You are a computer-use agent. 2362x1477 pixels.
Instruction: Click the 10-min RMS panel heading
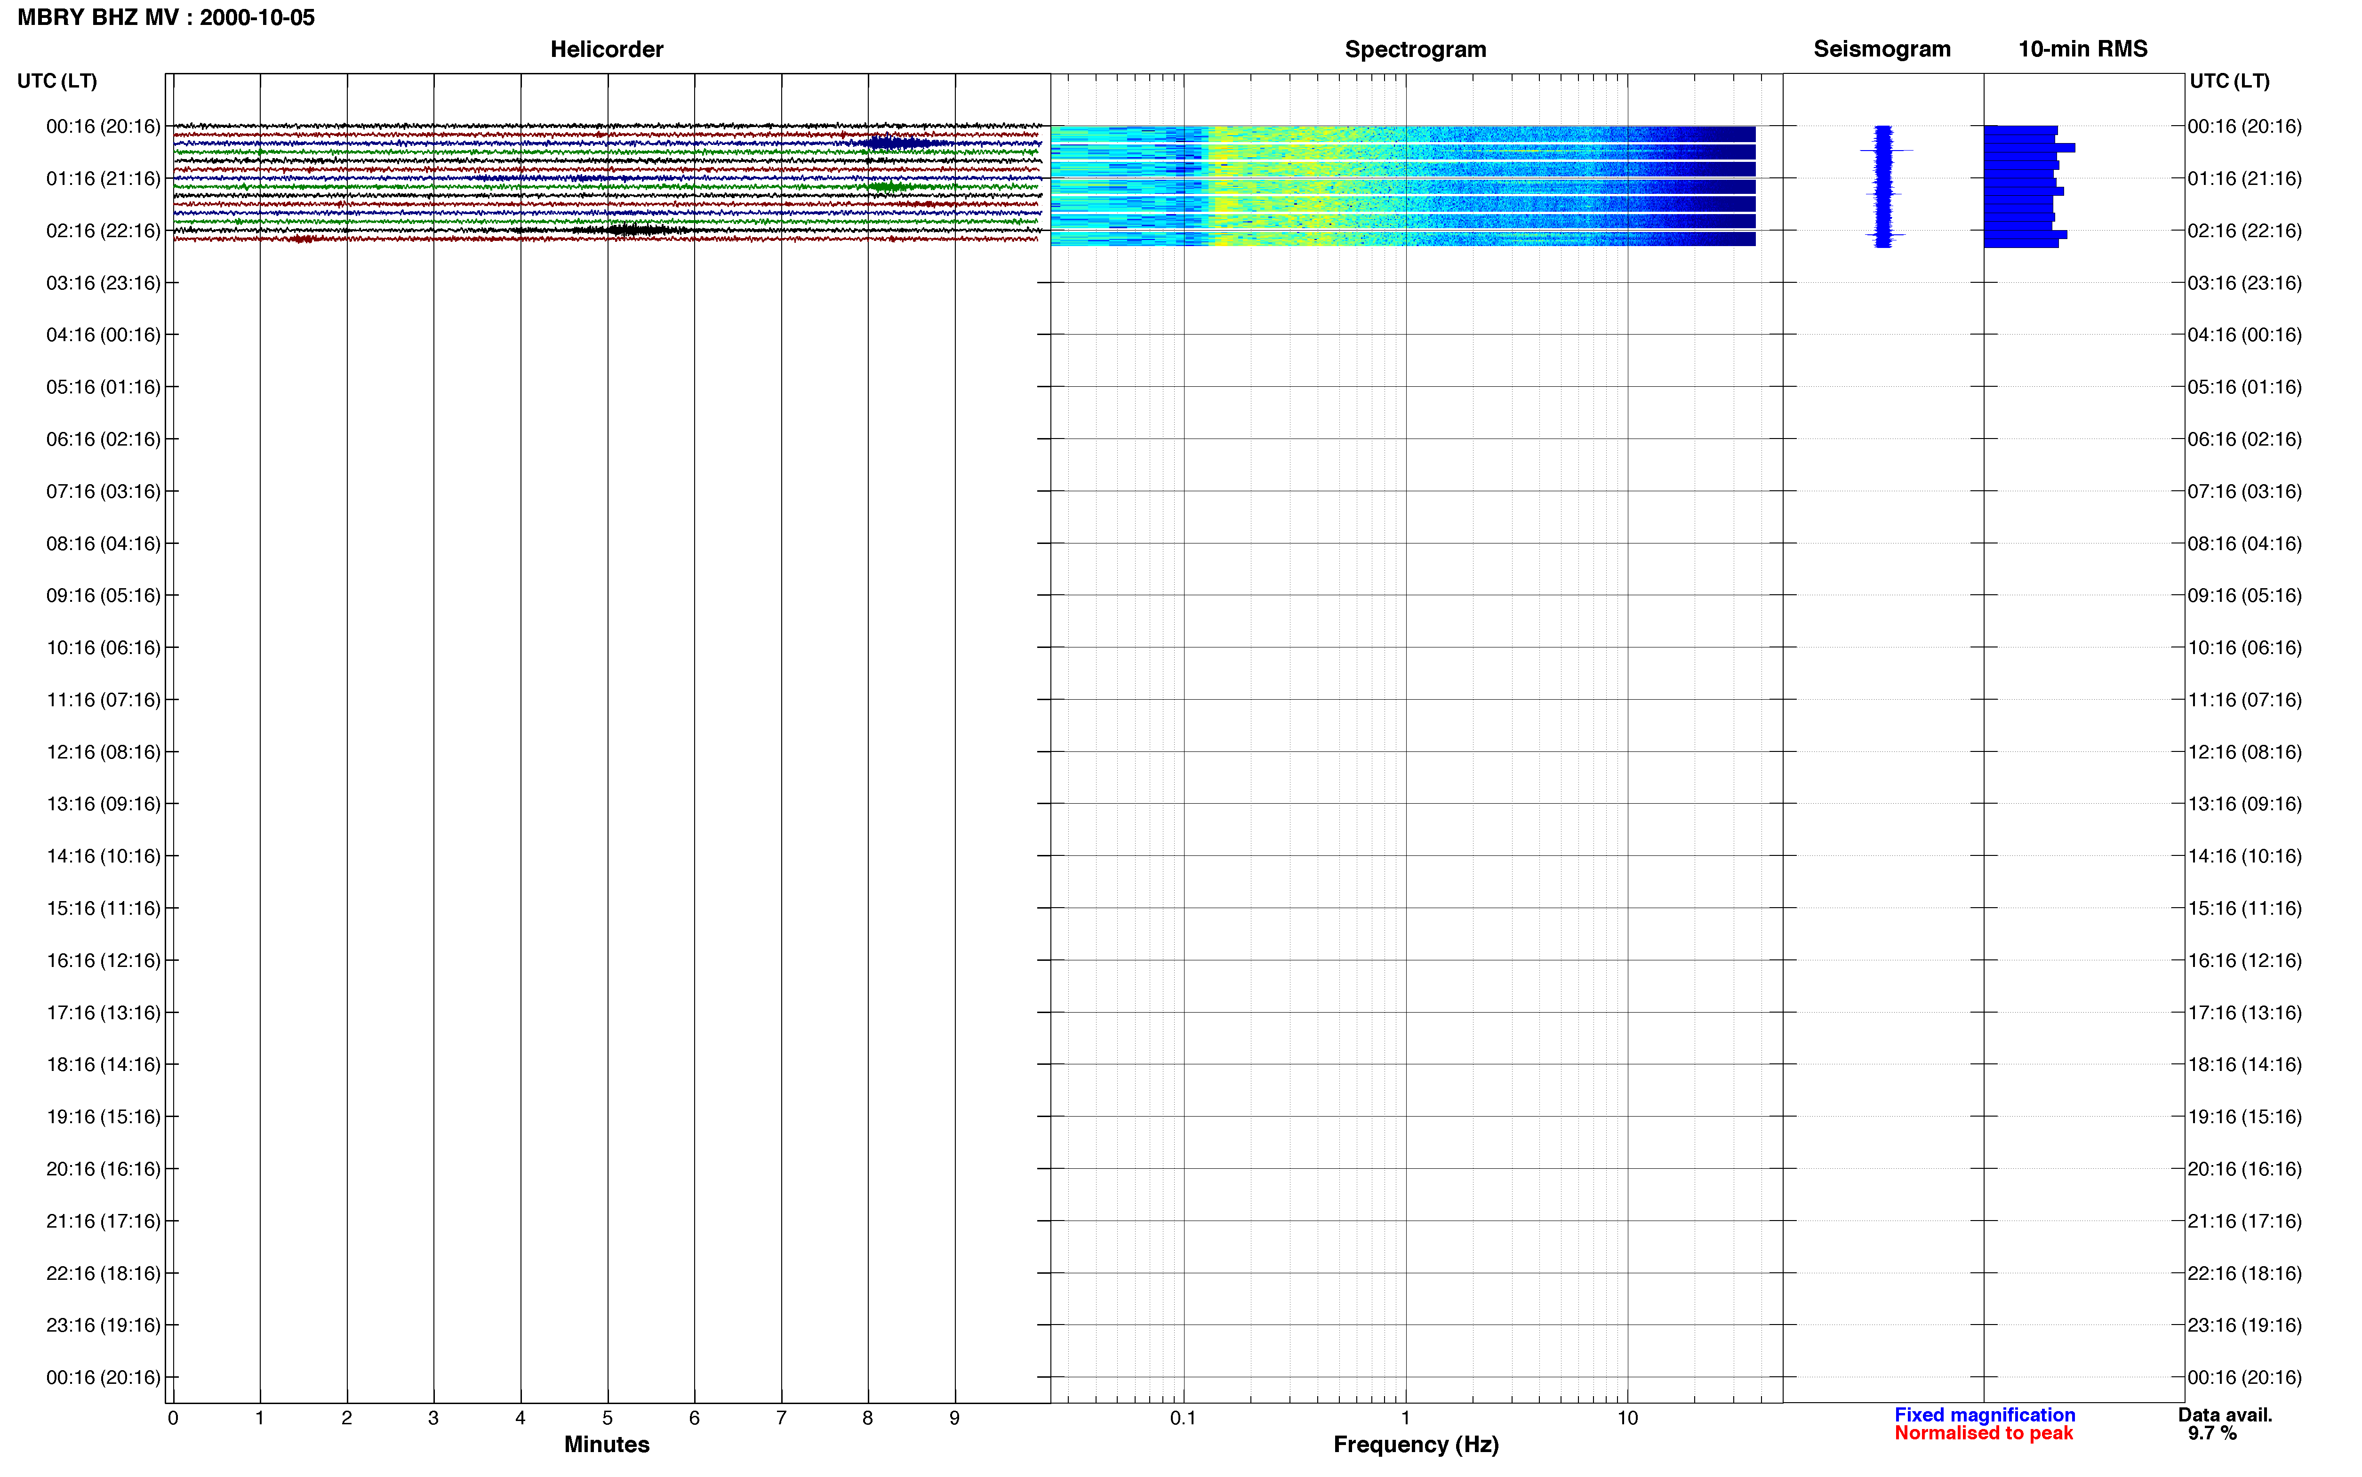pos(2082,49)
